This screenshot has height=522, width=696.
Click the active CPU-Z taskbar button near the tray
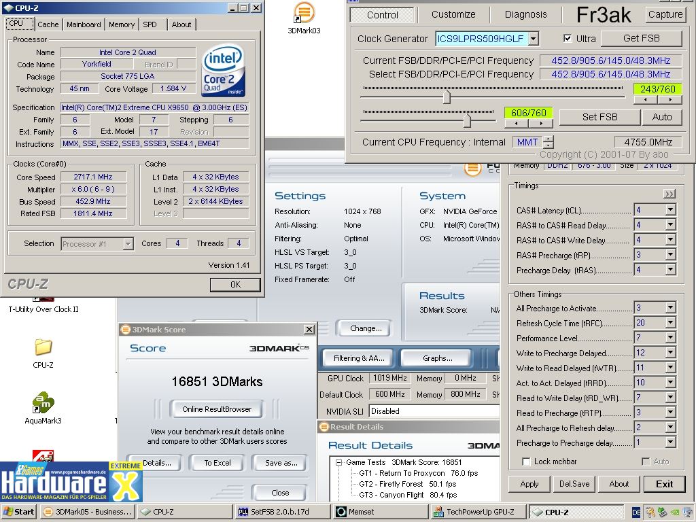577,512
